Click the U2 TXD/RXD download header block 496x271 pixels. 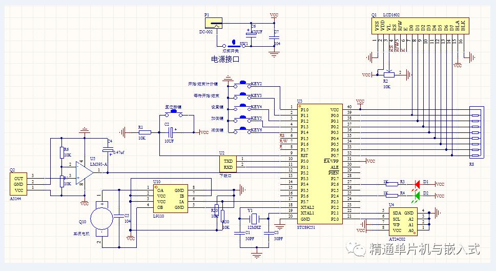coord(228,164)
